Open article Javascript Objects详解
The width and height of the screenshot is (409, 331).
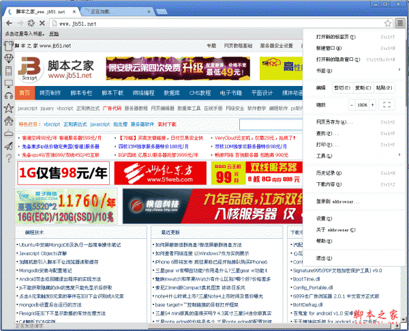click(43, 253)
